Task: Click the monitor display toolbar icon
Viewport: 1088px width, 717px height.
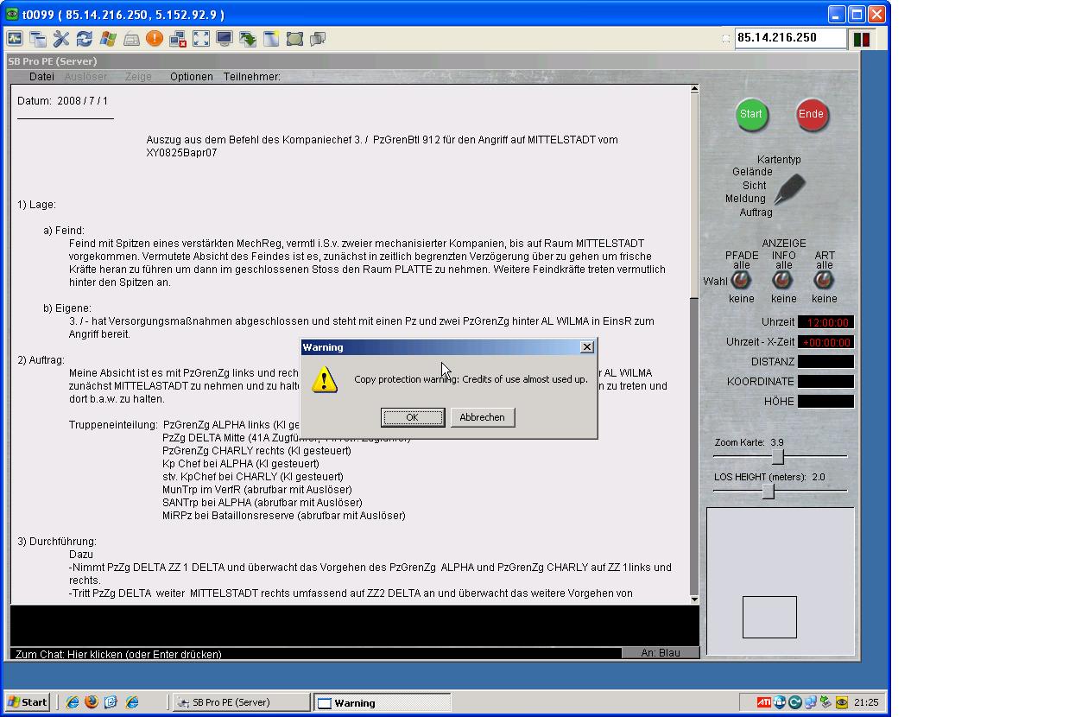Action: pyautogui.click(x=225, y=39)
